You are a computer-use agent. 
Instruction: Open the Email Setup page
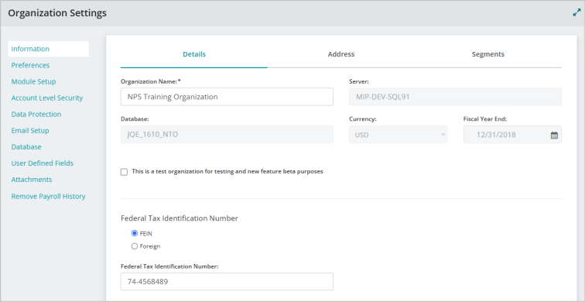pyautogui.click(x=30, y=131)
